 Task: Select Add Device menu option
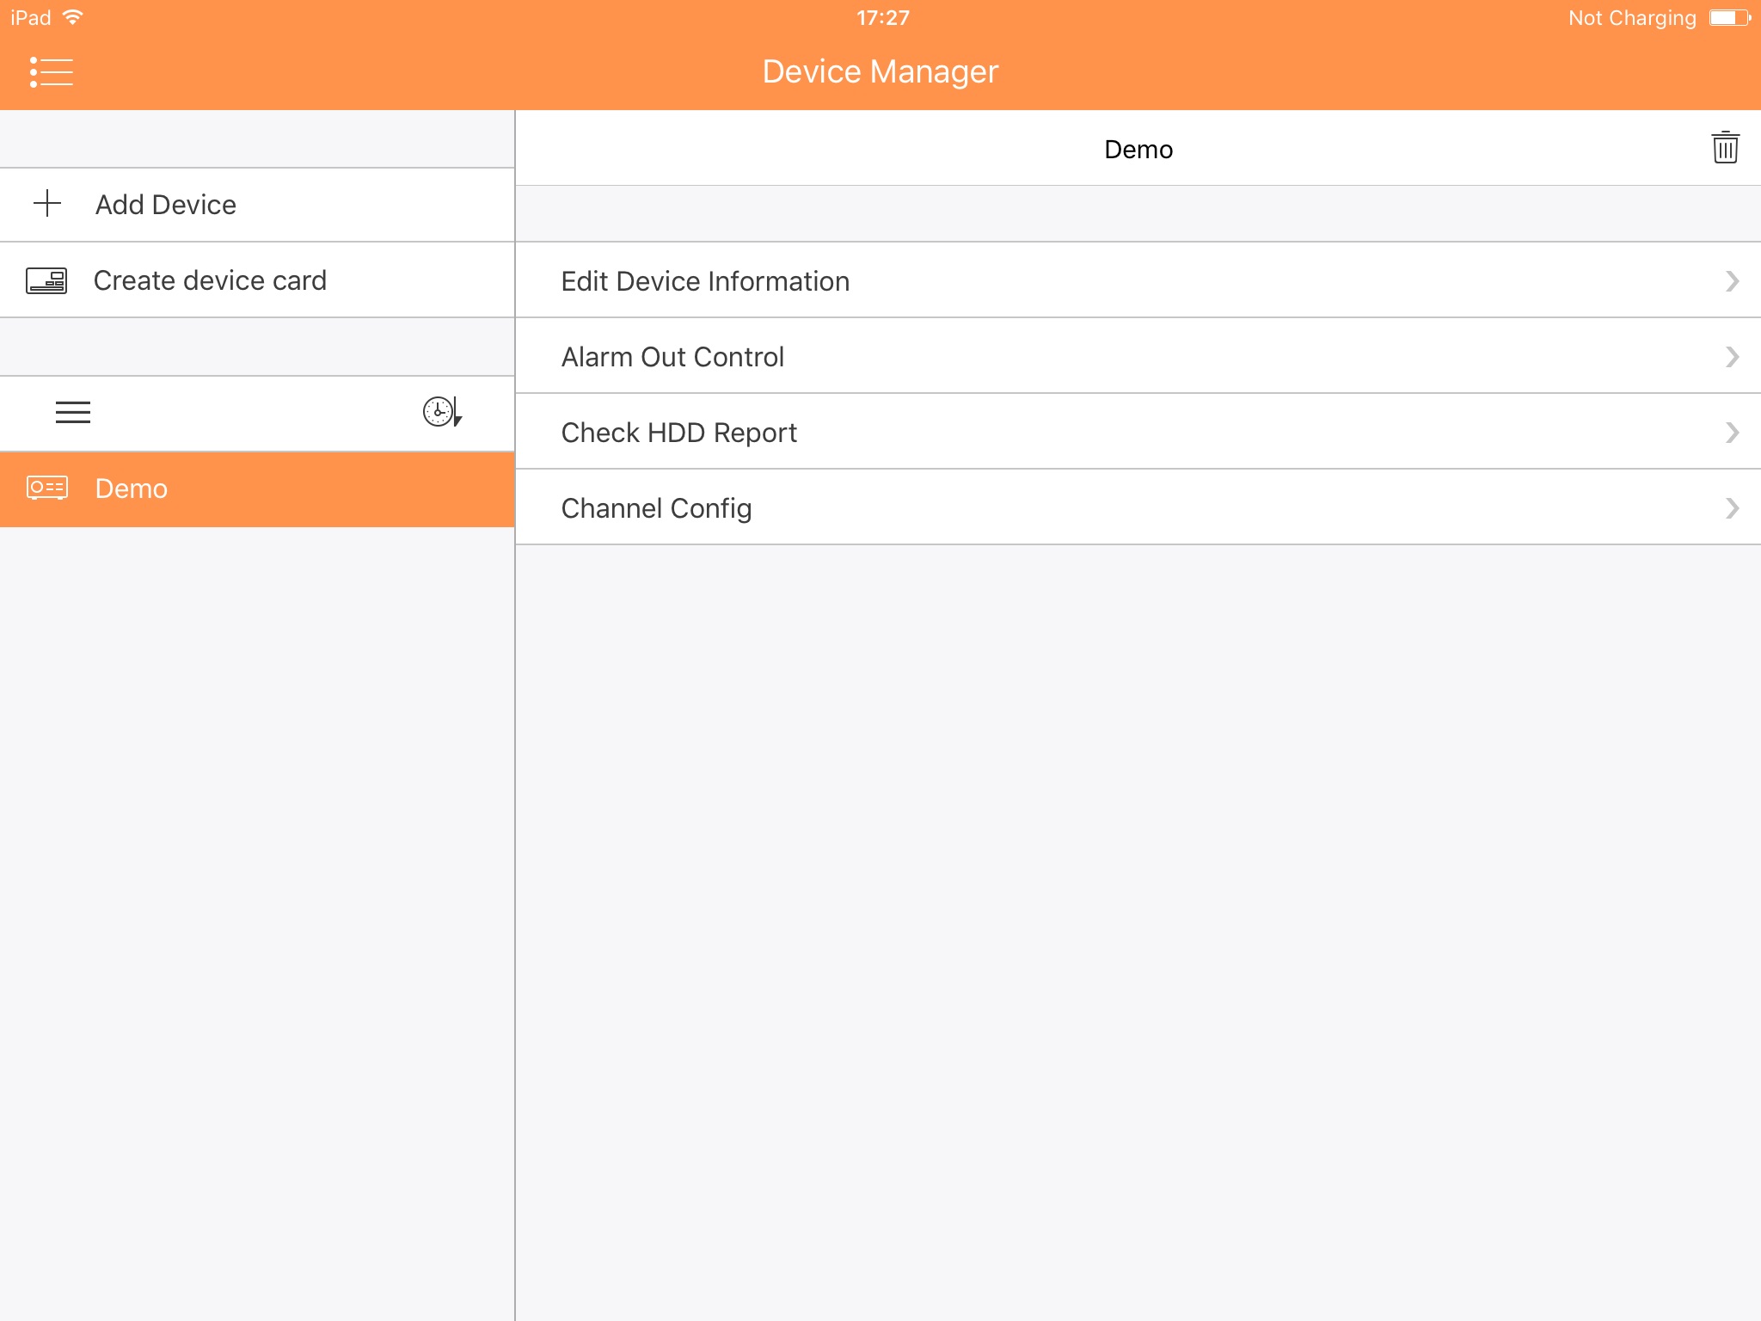point(258,204)
